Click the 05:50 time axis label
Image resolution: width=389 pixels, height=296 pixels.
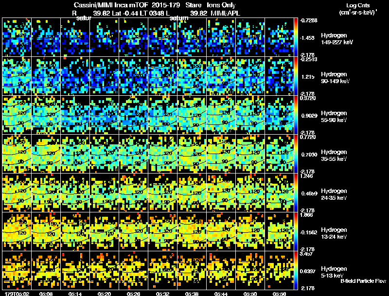[250, 294]
